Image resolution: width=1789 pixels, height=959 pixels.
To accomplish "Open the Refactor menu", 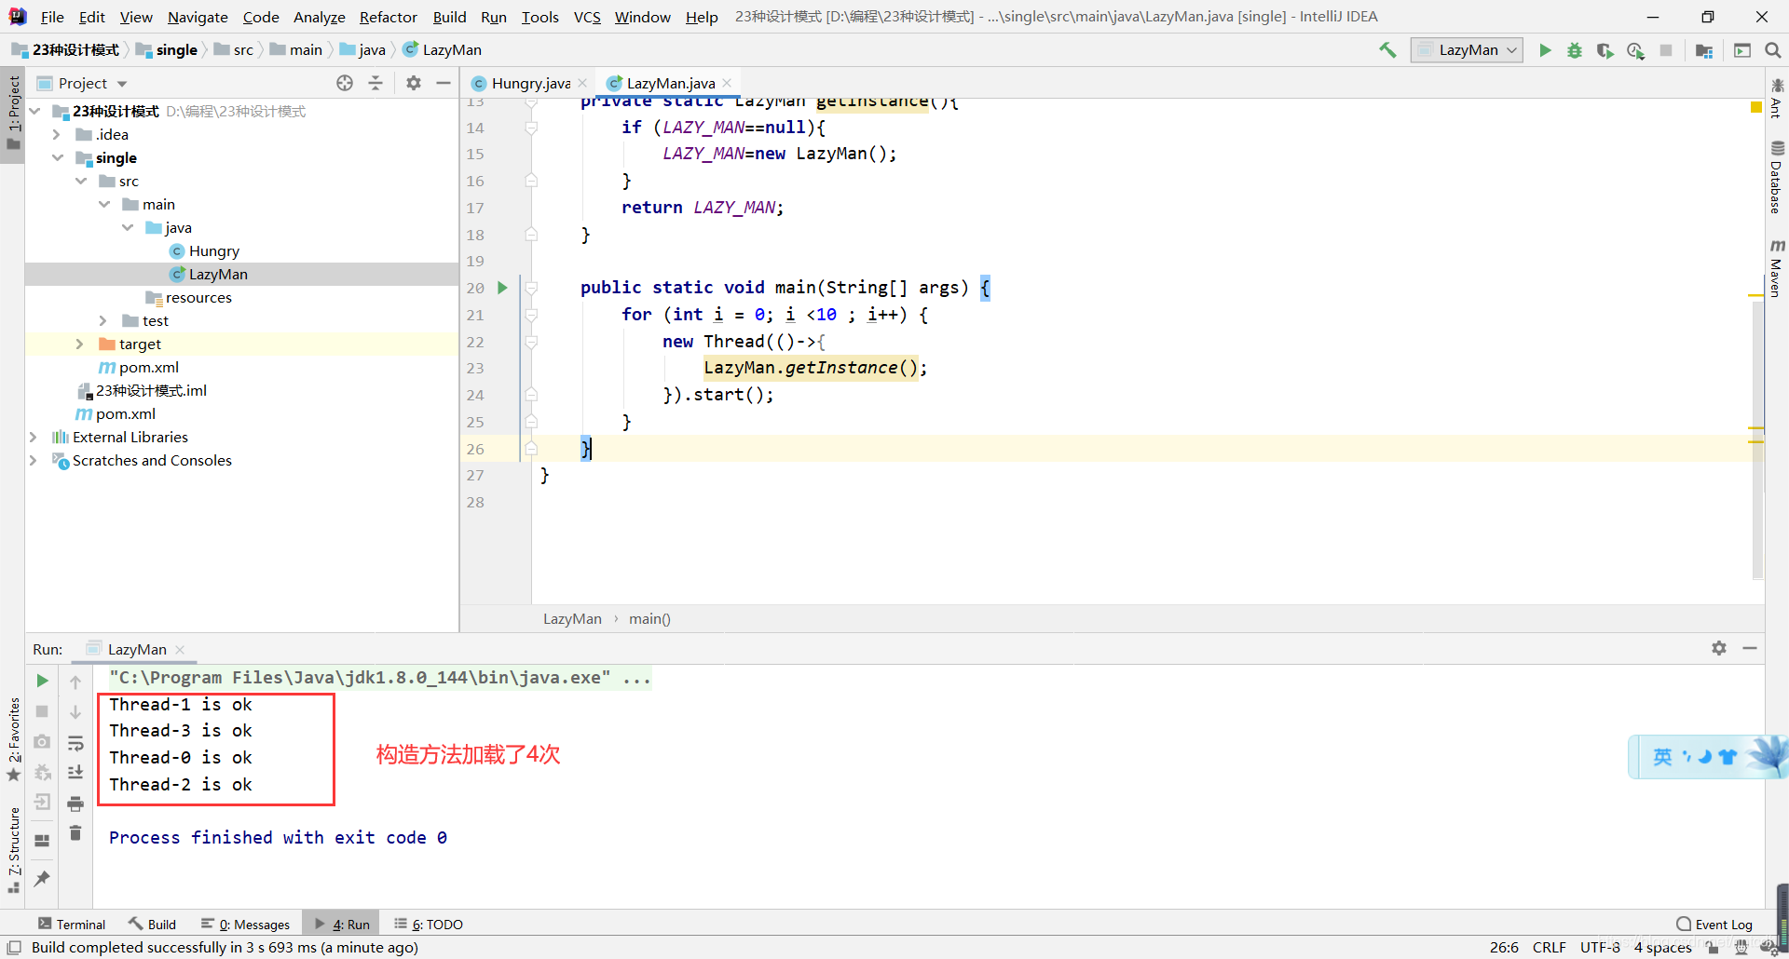I will 389,17.
